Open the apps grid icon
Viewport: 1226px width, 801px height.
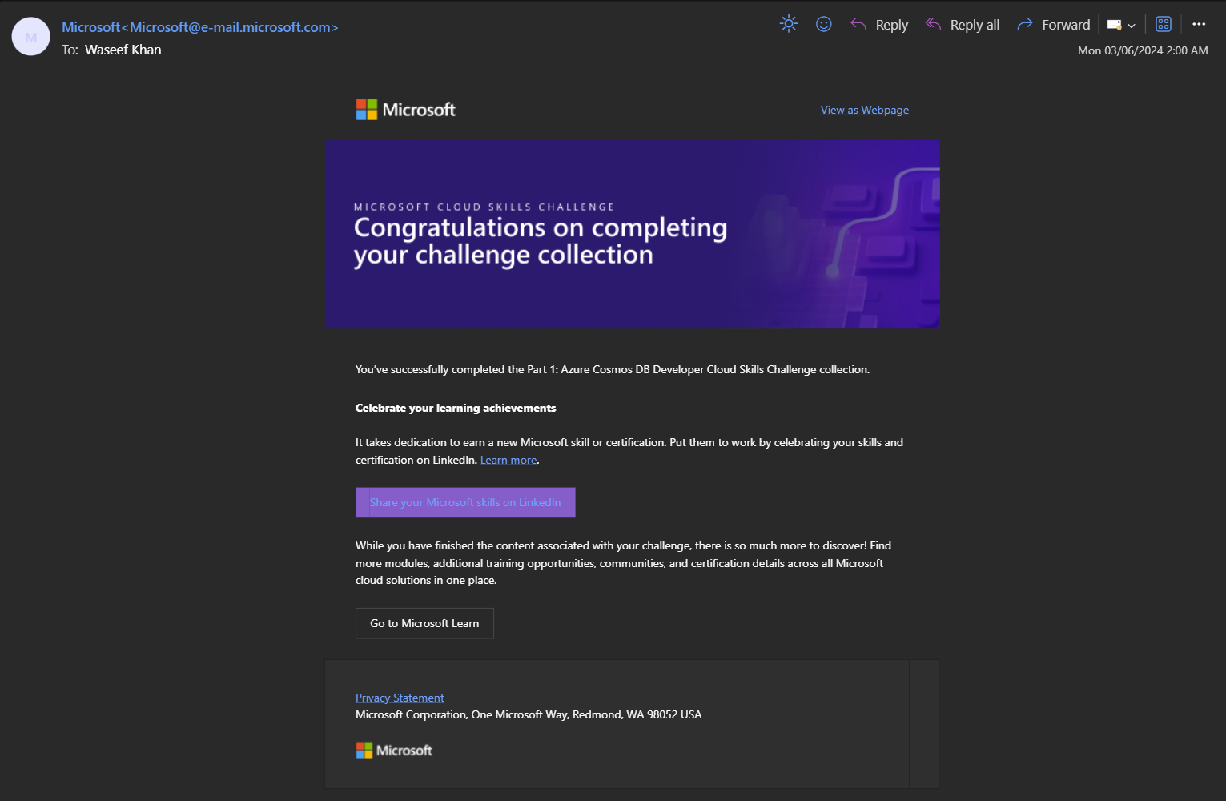pyautogui.click(x=1164, y=24)
